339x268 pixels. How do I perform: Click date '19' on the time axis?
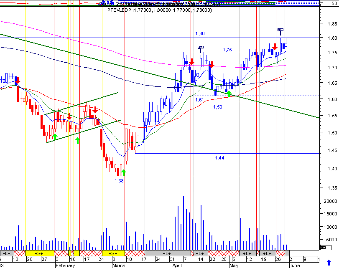coord(263,259)
